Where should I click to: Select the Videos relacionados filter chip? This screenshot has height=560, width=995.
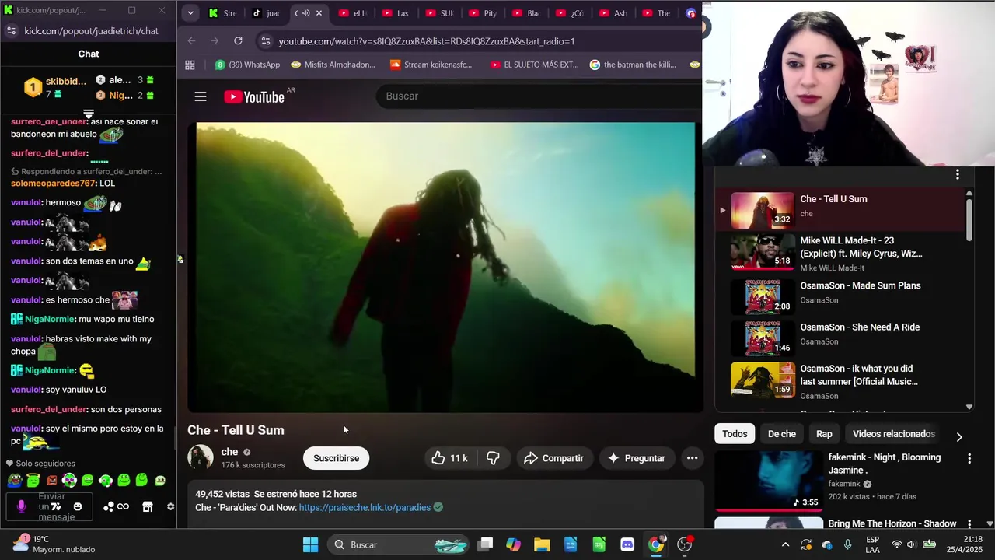[893, 434]
